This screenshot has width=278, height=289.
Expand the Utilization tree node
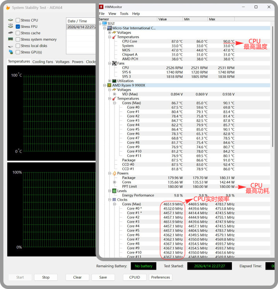pos(109,81)
